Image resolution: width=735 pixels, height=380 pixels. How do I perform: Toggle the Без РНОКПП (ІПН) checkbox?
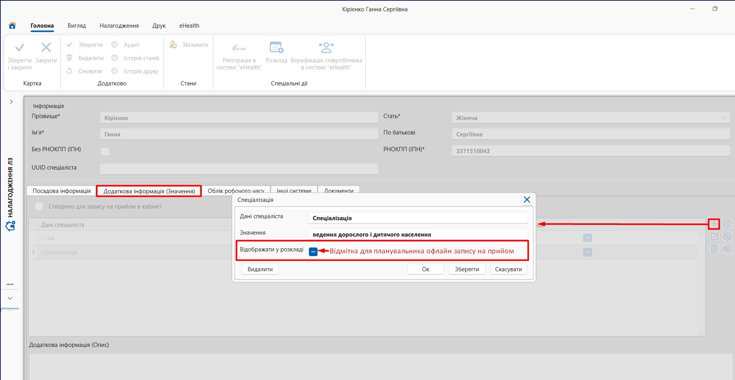[105, 152]
